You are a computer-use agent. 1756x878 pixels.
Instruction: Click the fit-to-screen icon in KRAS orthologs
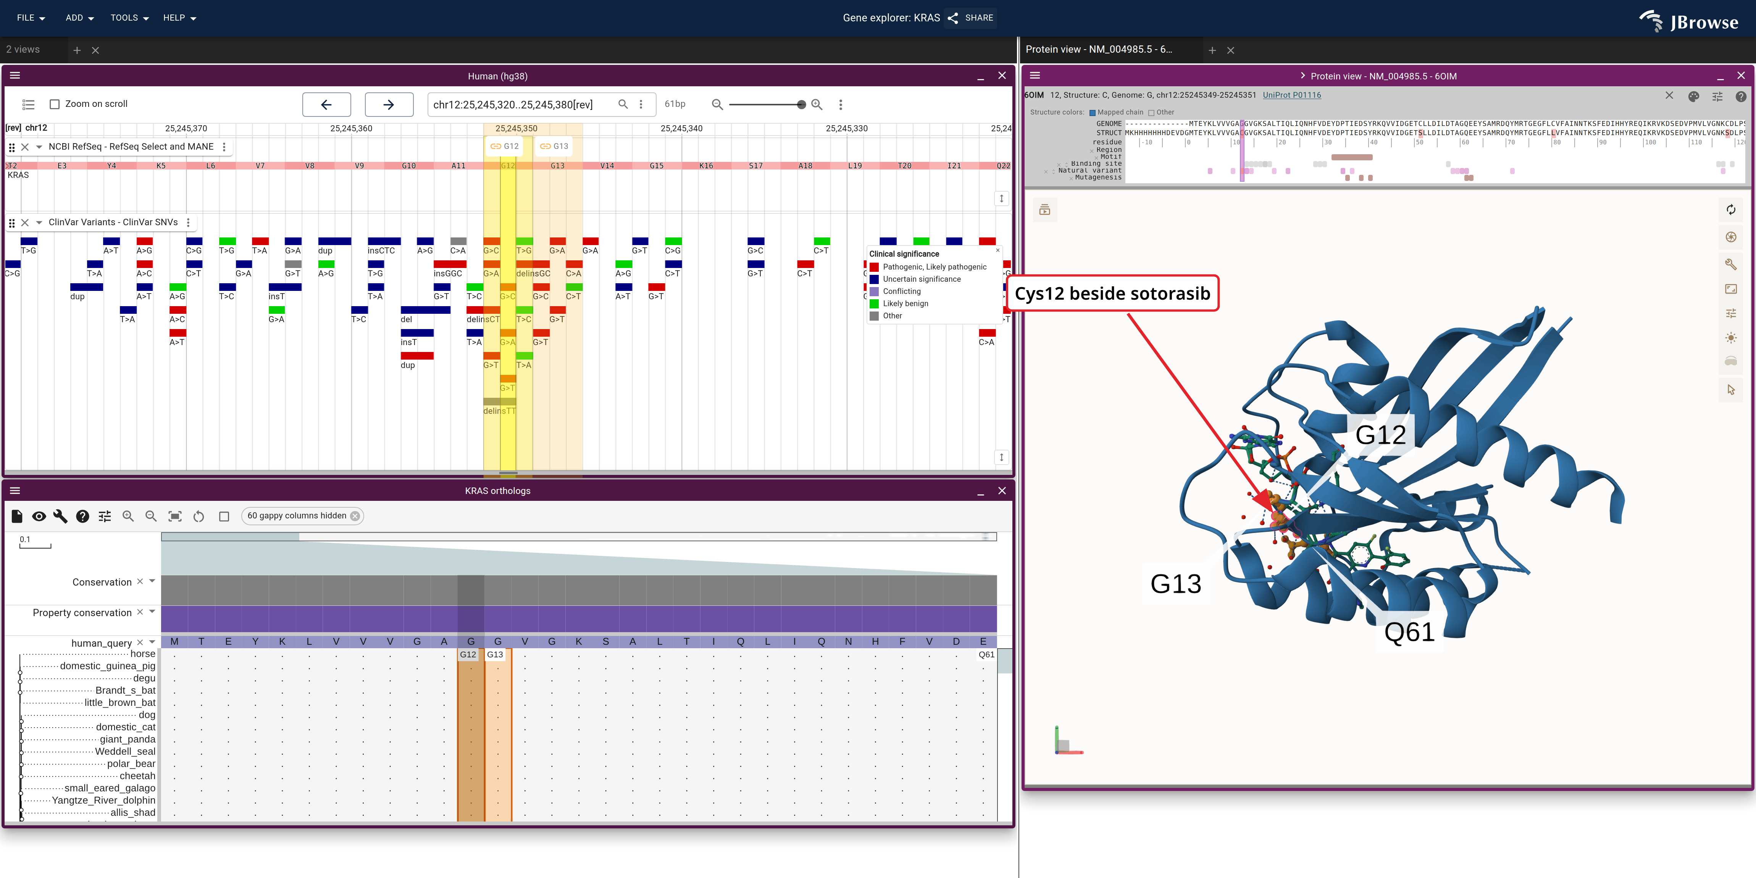click(x=175, y=516)
